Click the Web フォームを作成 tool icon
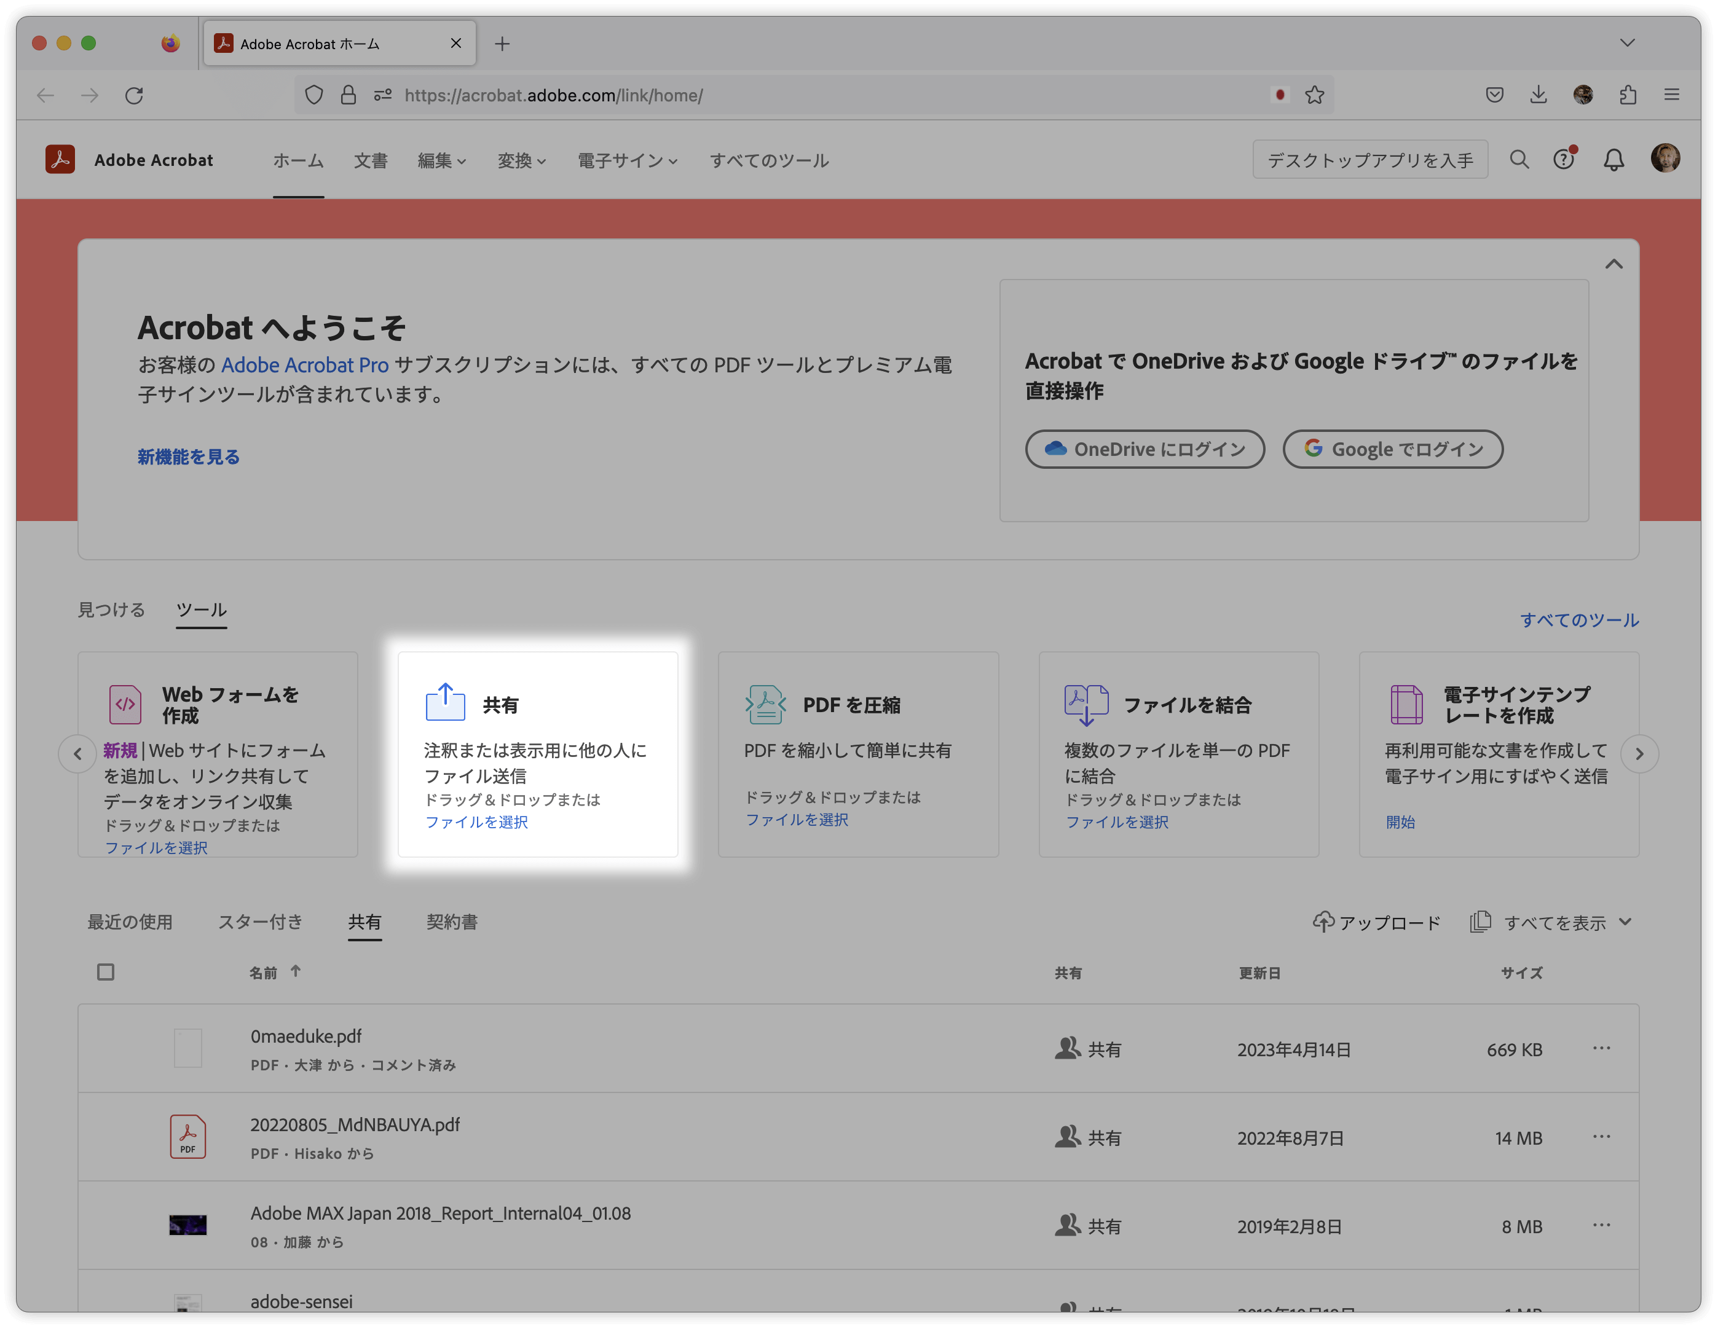1718x1329 pixels. (125, 704)
